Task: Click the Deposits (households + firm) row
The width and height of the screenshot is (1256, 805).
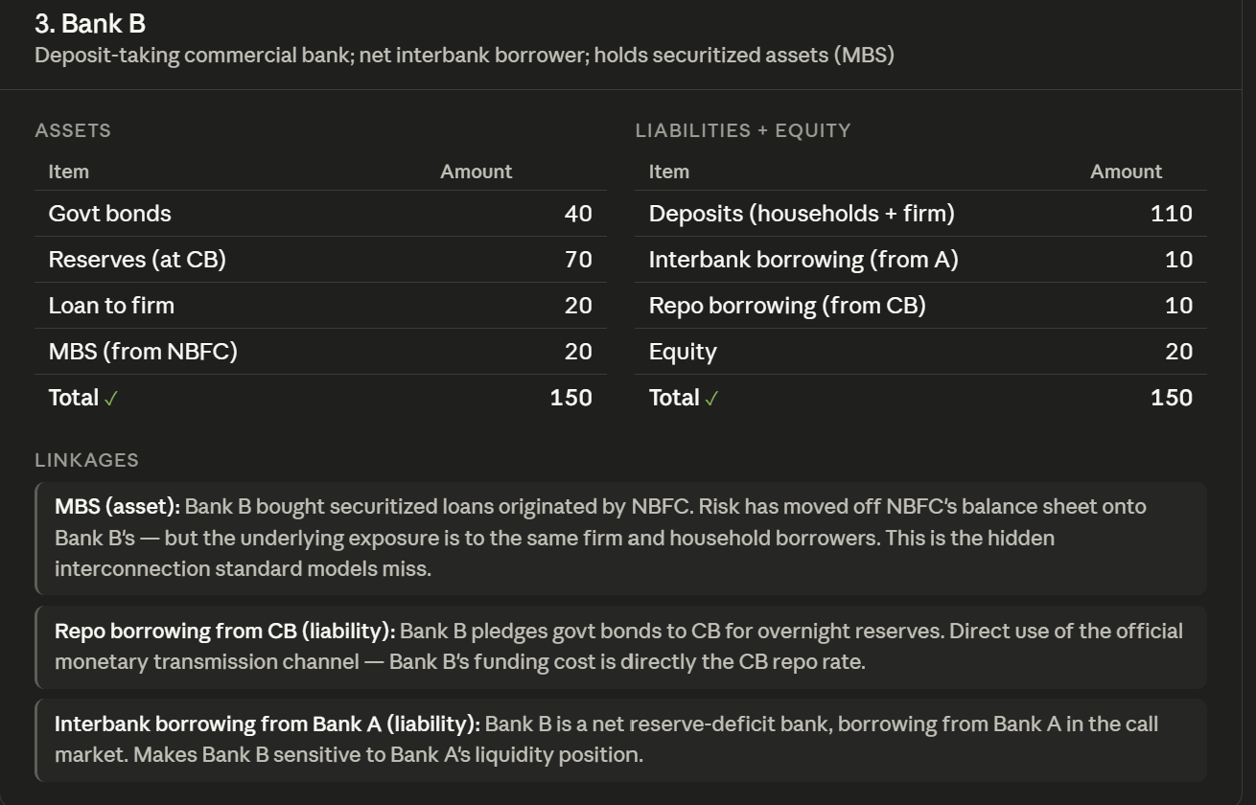Action: pyautogui.click(x=920, y=214)
